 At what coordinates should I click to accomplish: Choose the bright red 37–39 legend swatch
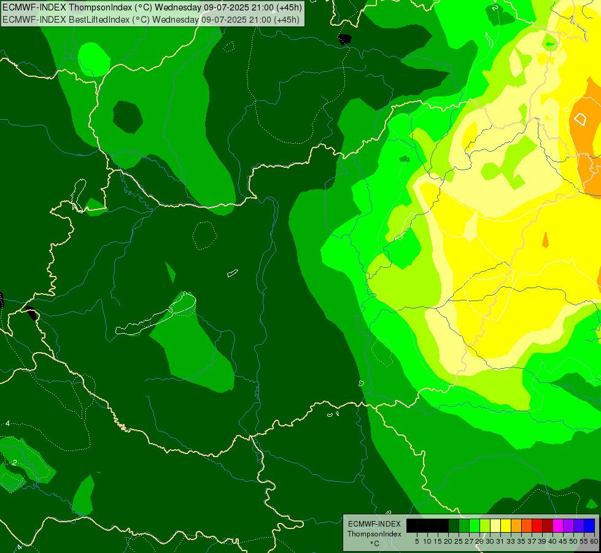pos(537,525)
